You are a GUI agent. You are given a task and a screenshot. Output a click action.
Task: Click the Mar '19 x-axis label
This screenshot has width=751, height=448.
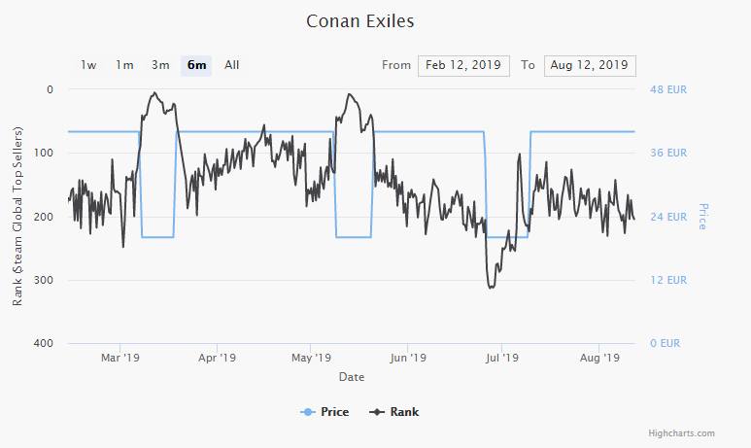121,358
